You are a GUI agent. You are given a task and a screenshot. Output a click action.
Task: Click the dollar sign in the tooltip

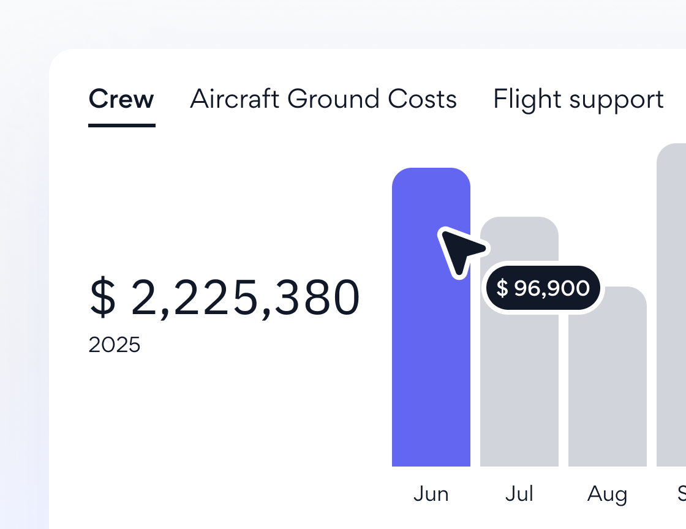pos(502,288)
